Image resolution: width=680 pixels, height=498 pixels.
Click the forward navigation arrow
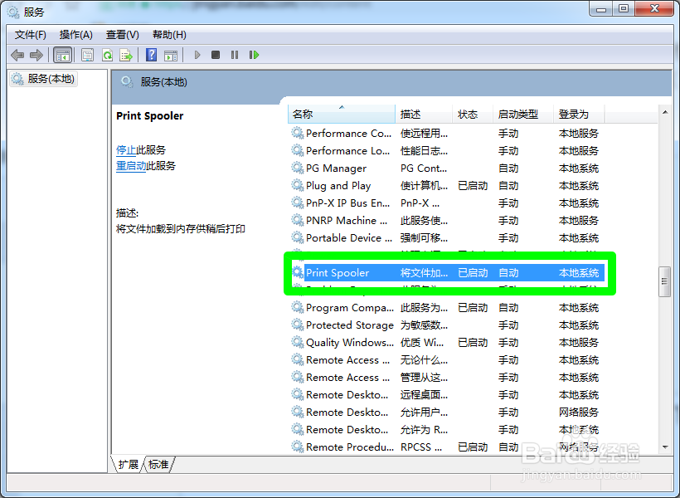click(x=36, y=54)
